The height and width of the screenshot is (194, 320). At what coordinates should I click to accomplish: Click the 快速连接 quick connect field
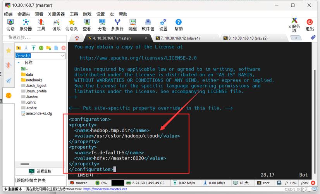34,38
